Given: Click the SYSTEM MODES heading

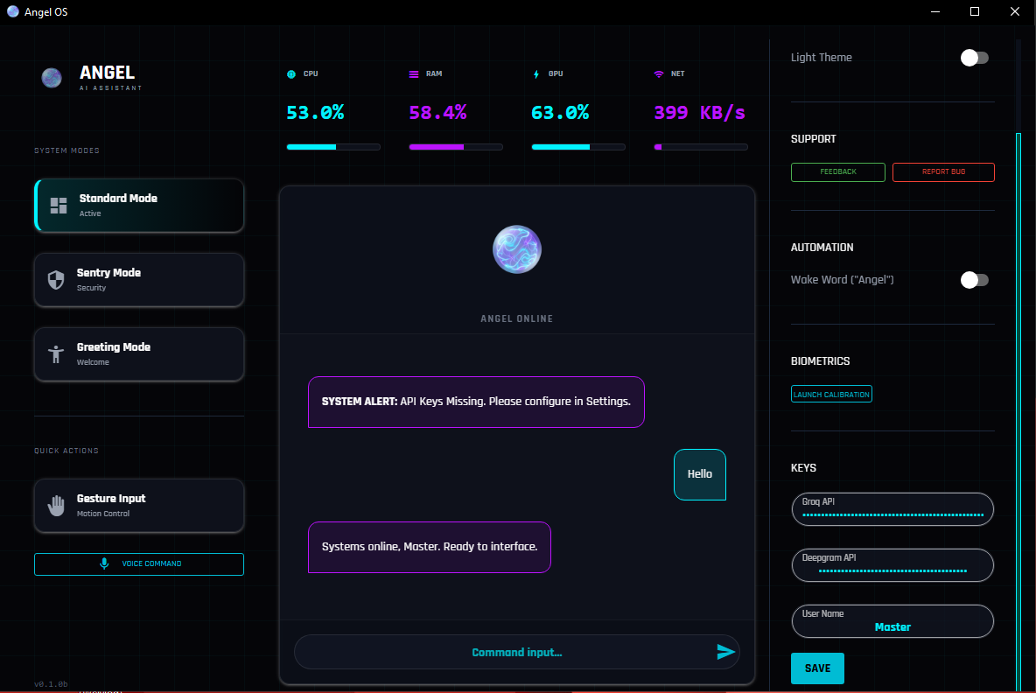Looking at the screenshot, I should point(66,150).
